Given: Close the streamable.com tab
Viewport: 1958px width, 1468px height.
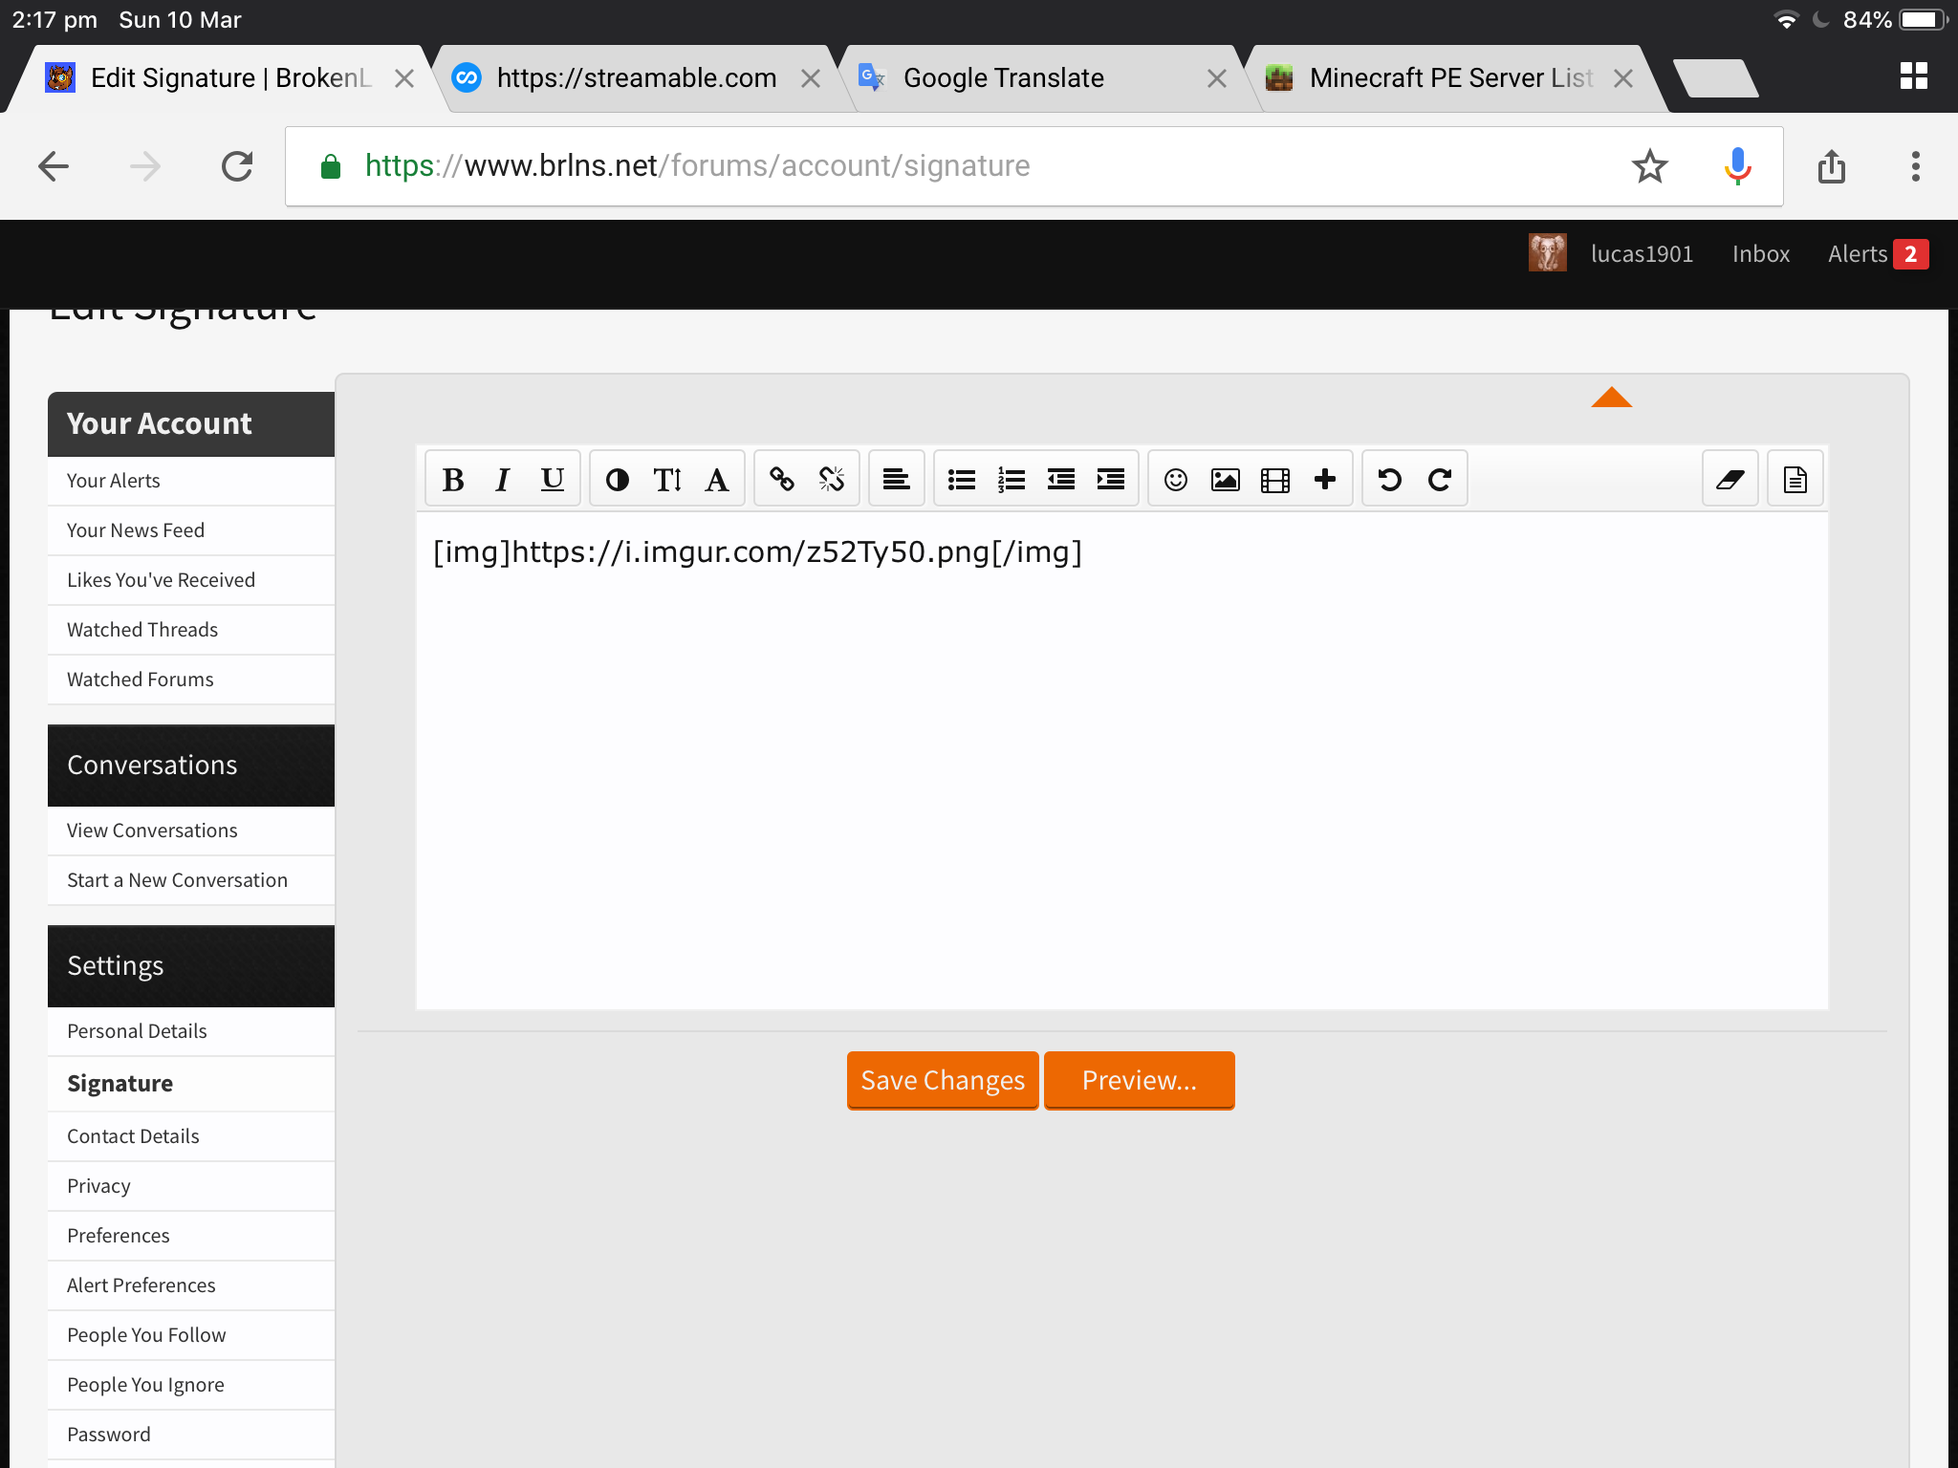Looking at the screenshot, I should [811, 78].
